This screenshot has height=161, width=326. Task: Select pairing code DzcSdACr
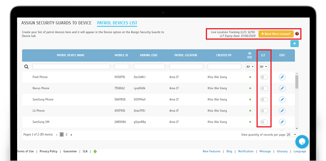pos(140,77)
